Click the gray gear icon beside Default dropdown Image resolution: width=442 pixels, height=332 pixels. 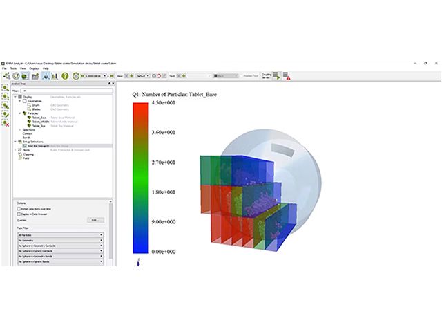(154, 76)
